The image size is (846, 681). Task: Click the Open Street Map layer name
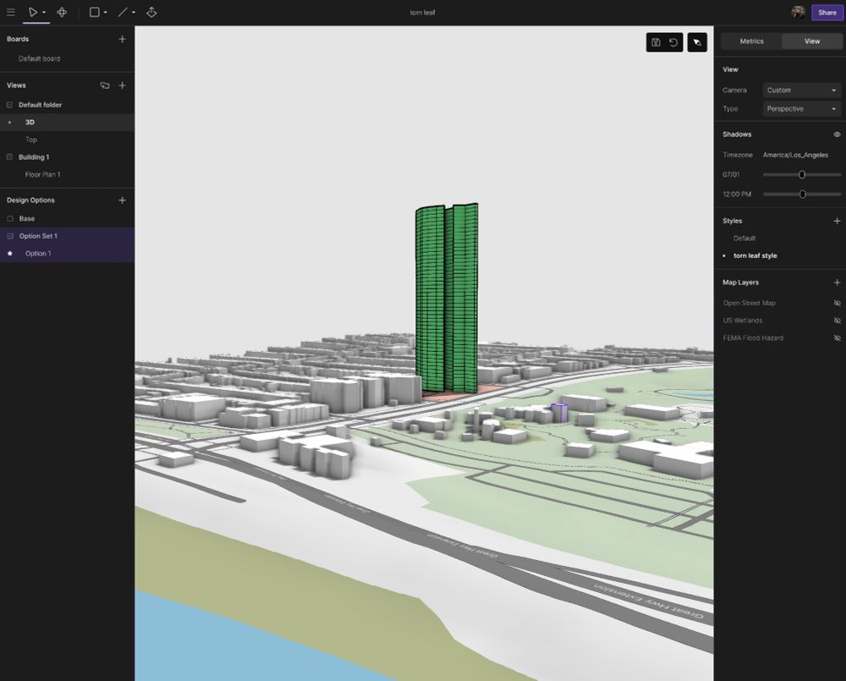[749, 303]
